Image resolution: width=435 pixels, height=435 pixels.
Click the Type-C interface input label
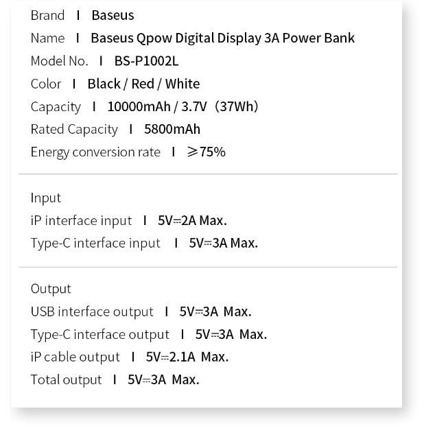[x=95, y=243]
